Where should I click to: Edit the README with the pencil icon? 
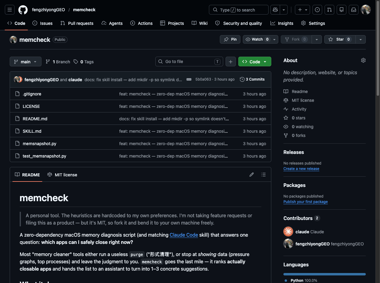252,175
